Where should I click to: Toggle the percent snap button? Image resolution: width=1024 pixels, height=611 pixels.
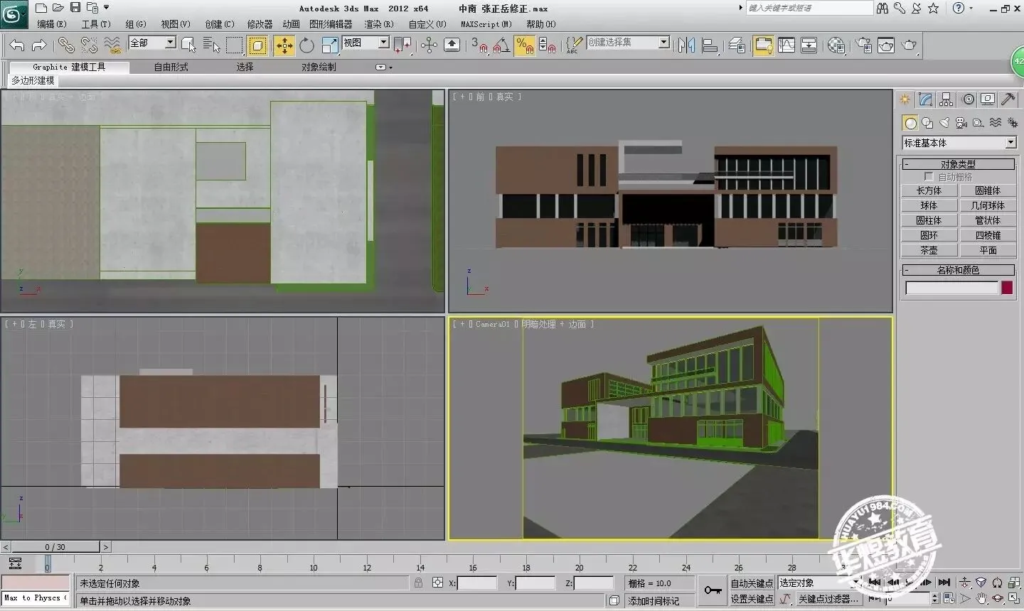coord(525,46)
